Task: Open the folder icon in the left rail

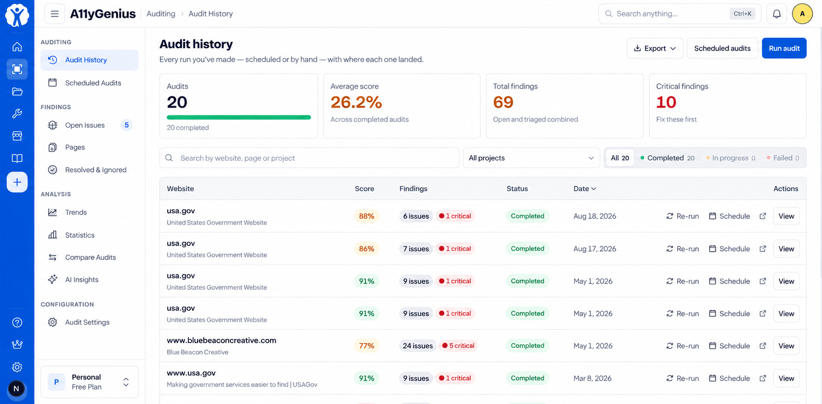Action: [17, 91]
